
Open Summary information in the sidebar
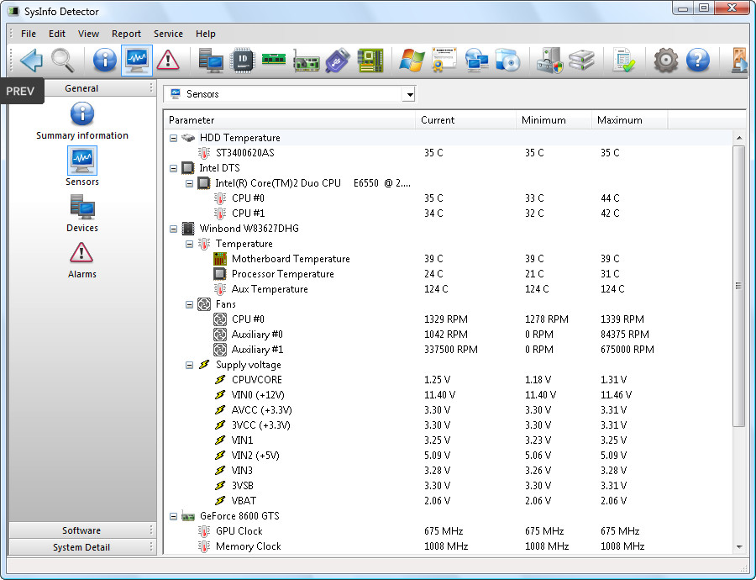coord(82,121)
